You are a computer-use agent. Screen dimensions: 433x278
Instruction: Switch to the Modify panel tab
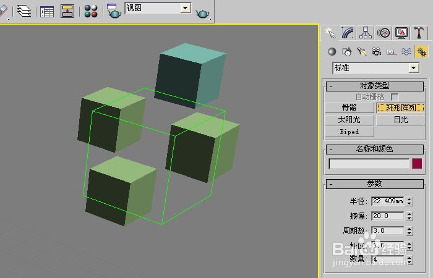point(348,33)
